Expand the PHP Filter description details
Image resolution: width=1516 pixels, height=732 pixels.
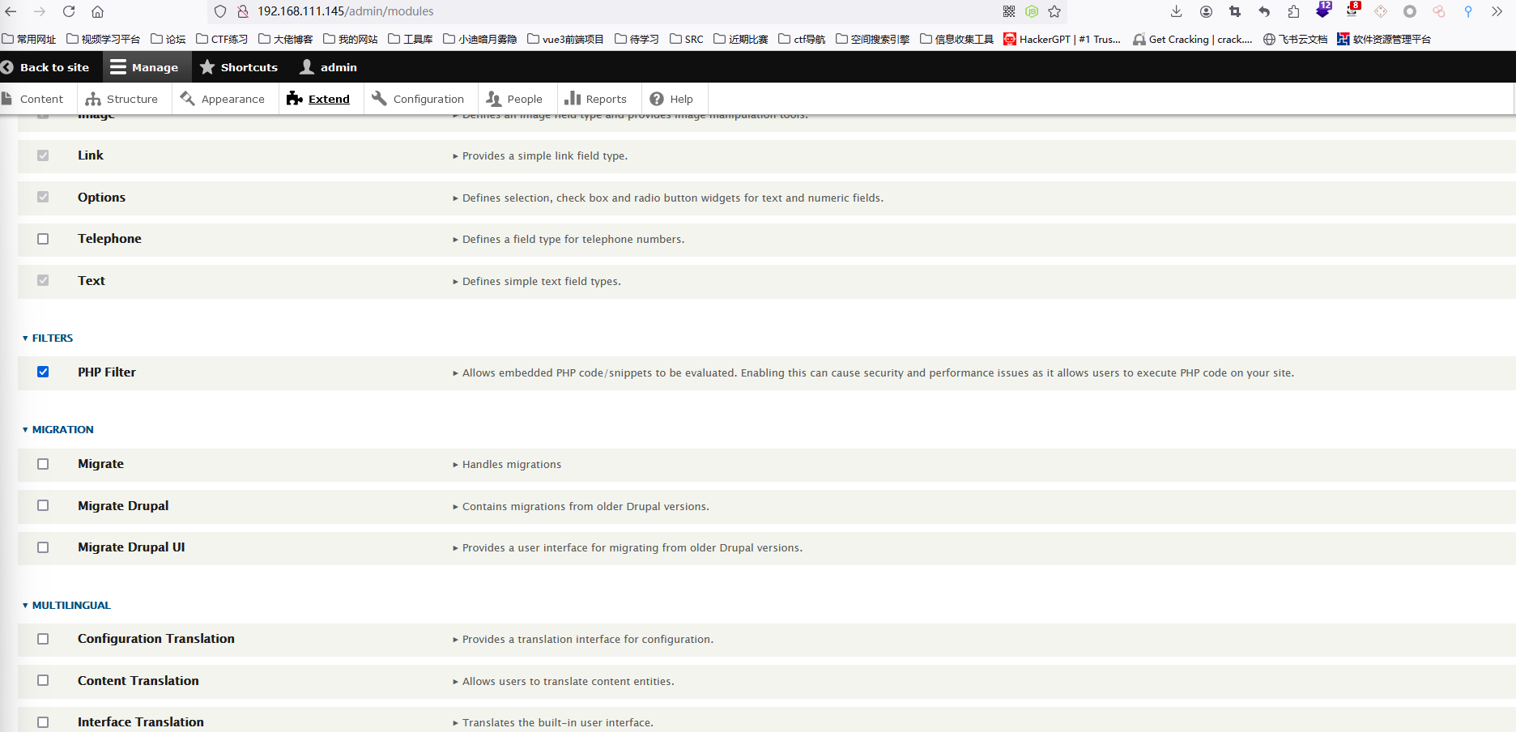tap(455, 373)
